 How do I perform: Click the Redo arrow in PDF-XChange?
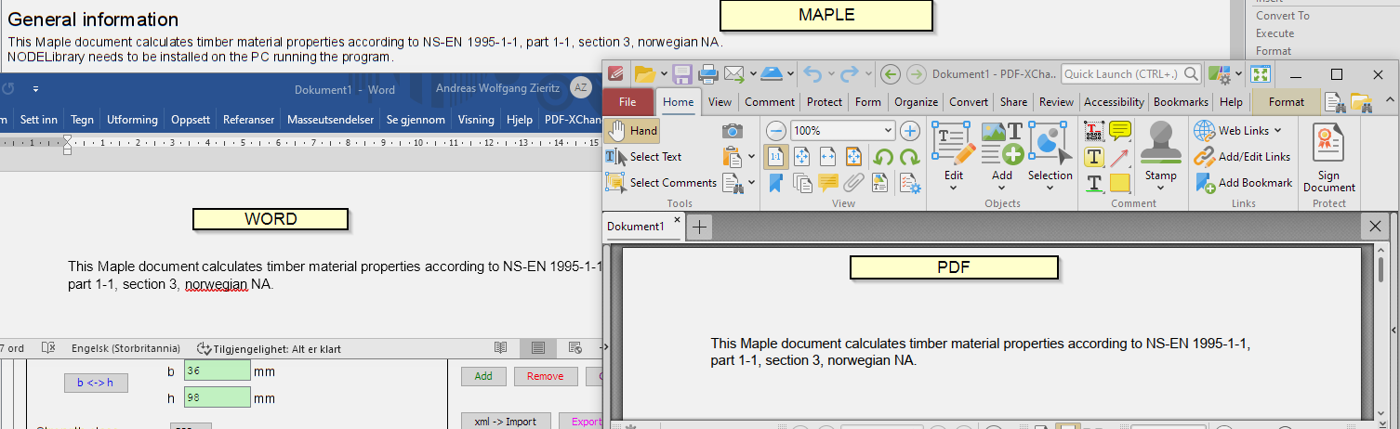tap(849, 74)
